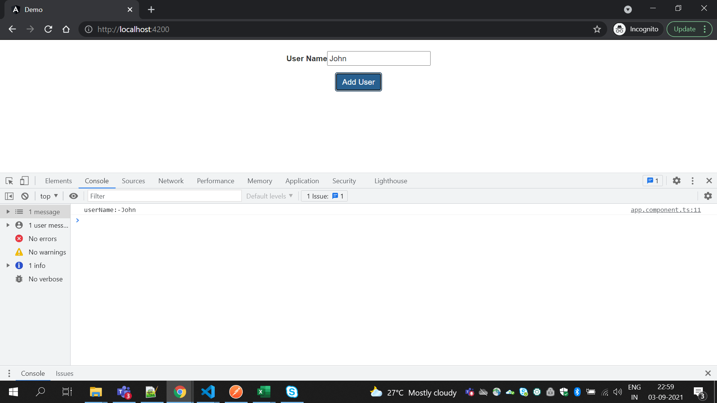Toggle the device toolbar emulation icon
The image size is (717, 403).
click(24, 181)
